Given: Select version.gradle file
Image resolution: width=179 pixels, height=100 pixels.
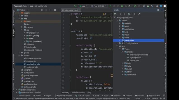Looking at the screenshot, I should [x=32, y=67].
